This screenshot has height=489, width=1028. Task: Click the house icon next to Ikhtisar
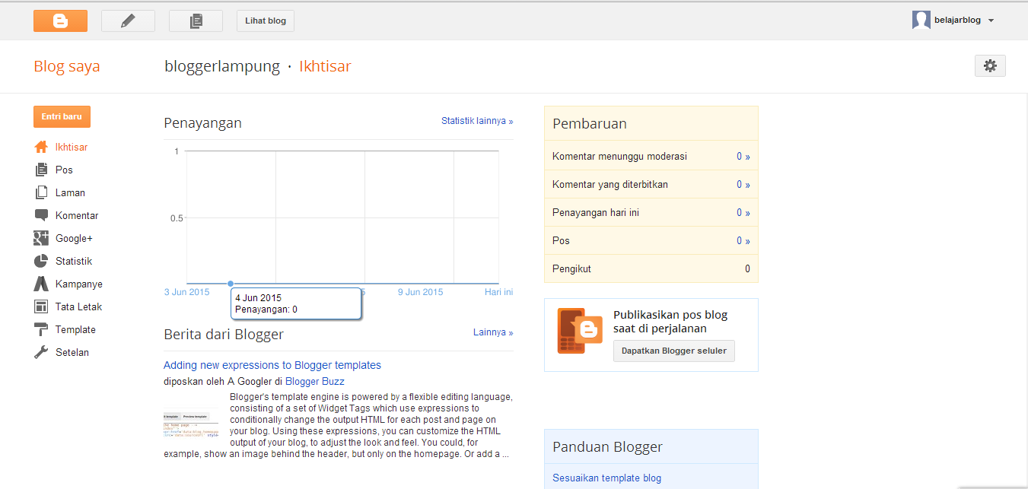pyautogui.click(x=41, y=147)
